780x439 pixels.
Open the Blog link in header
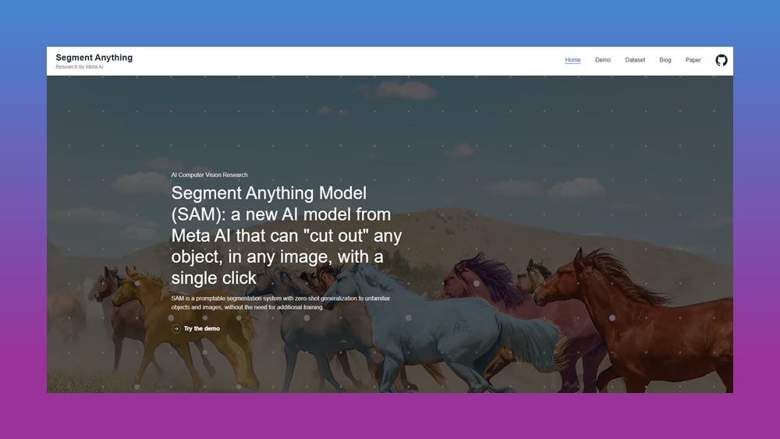[x=665, y=60]
